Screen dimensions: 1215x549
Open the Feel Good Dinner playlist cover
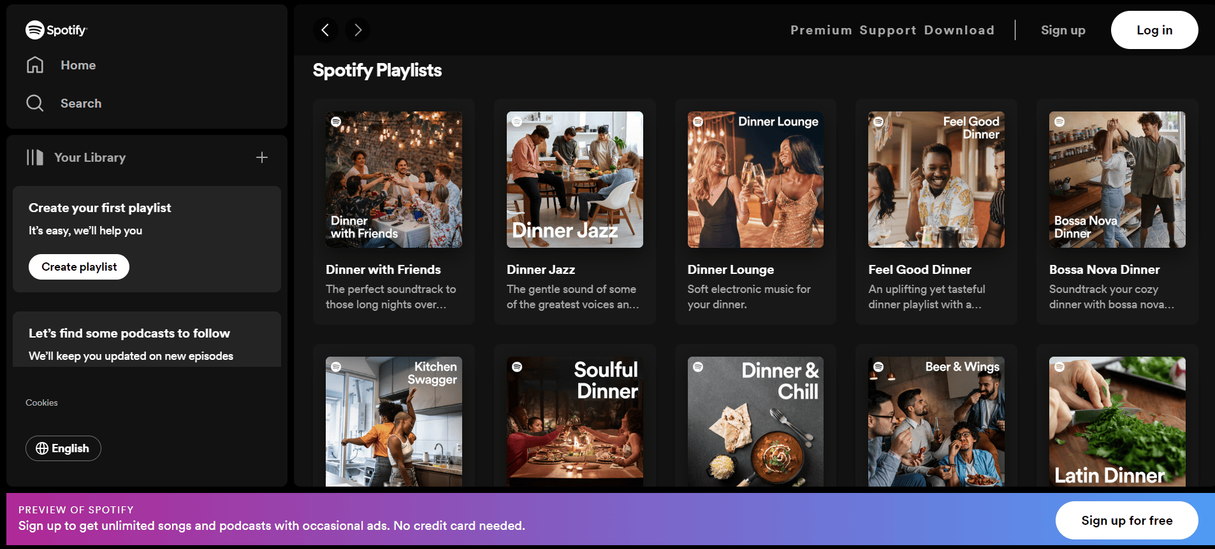936,180
